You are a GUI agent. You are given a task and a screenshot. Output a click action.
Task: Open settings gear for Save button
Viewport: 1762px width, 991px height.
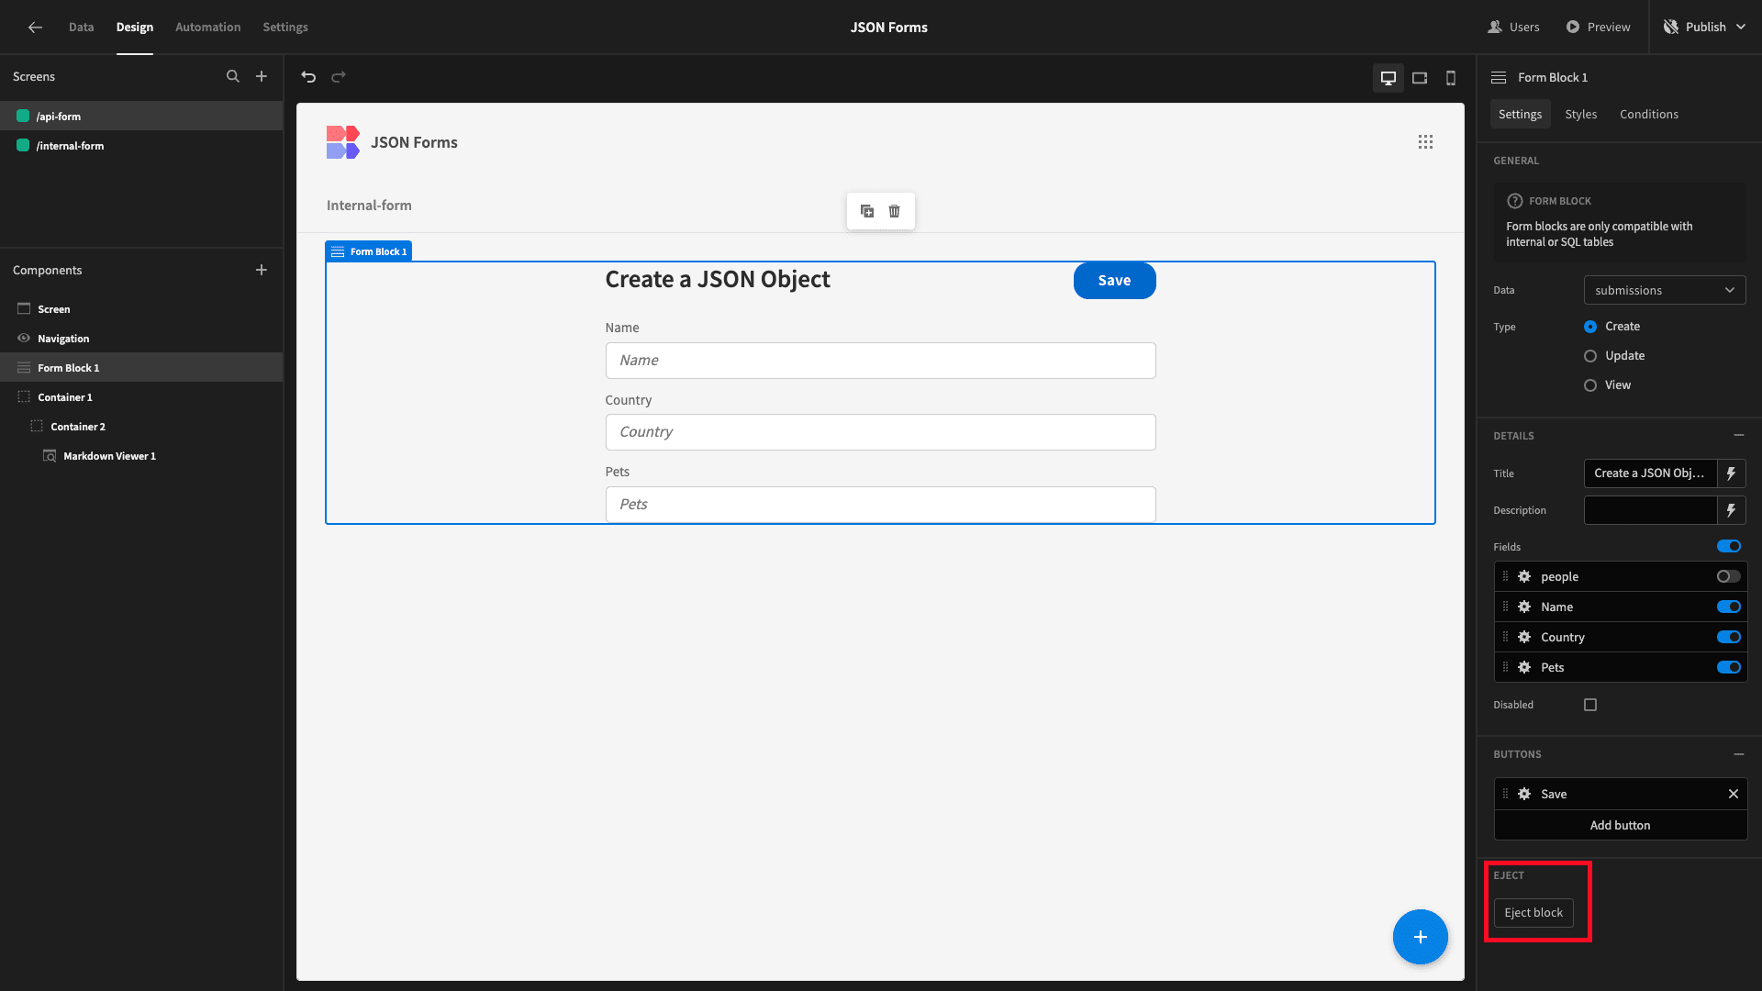pos(1524,795)
